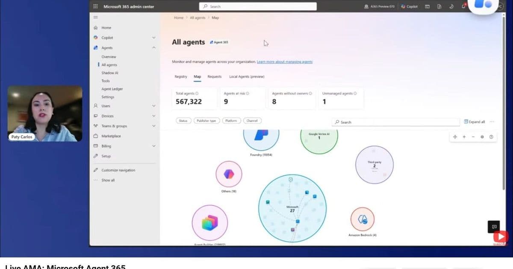
Task: Open the app launcher waffle icon
Action: [95, 6]
